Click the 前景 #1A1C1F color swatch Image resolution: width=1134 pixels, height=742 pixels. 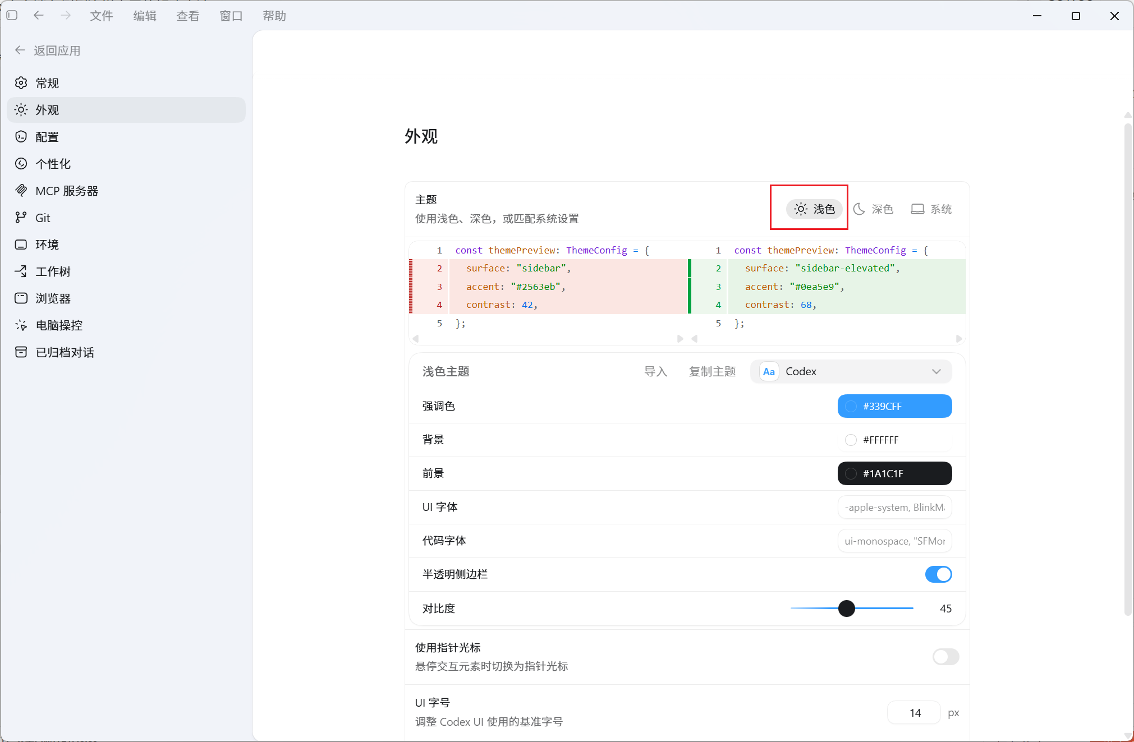point(894,473)
